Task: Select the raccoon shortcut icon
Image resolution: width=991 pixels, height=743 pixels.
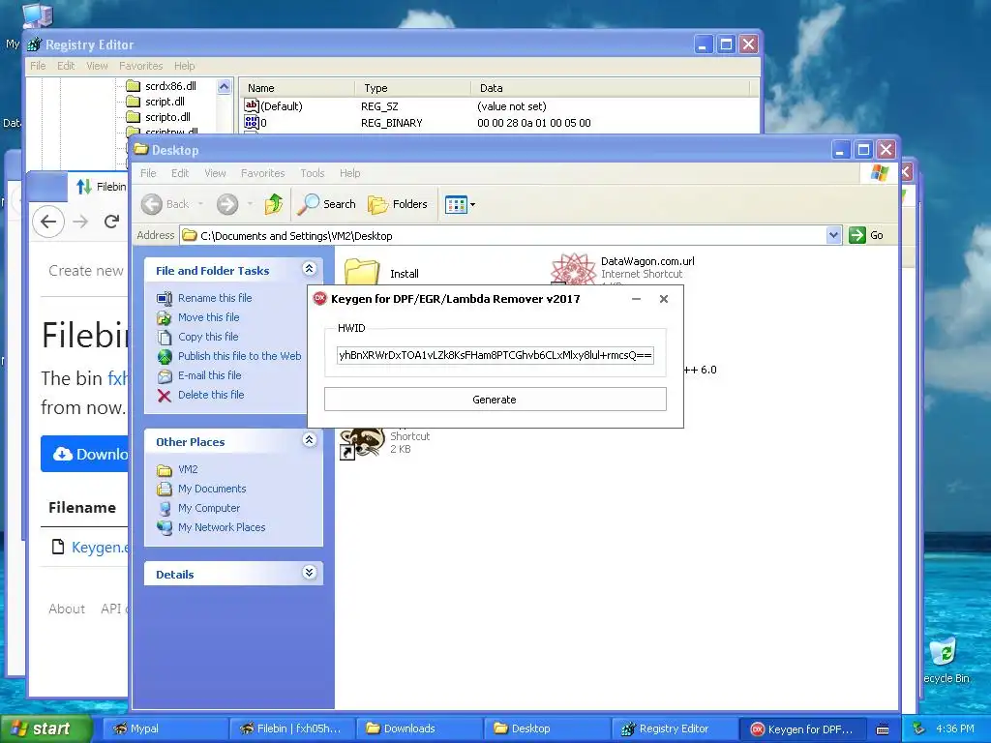Action: coord(362,443)
